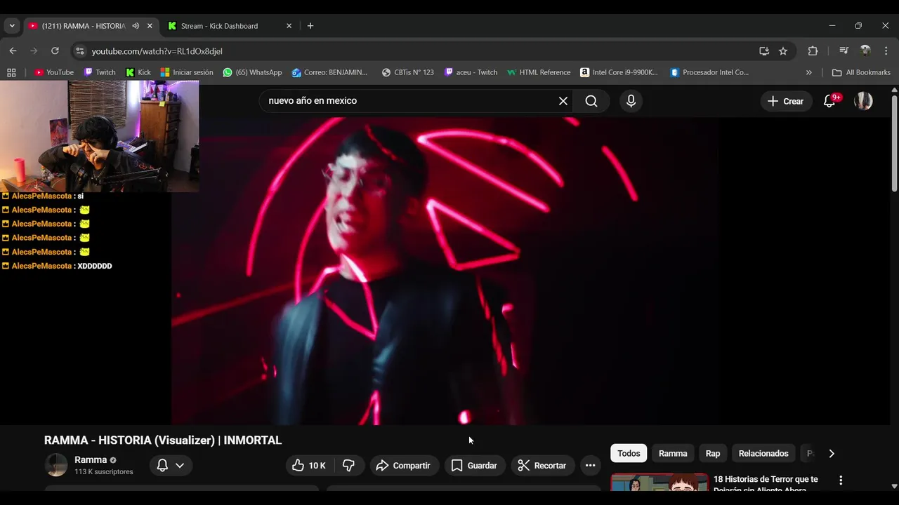
Task: Open the install app icon in address bar
Action: click(x=764, y=51)
